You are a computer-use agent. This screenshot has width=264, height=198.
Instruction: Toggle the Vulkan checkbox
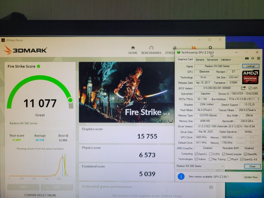coord(196,159)
